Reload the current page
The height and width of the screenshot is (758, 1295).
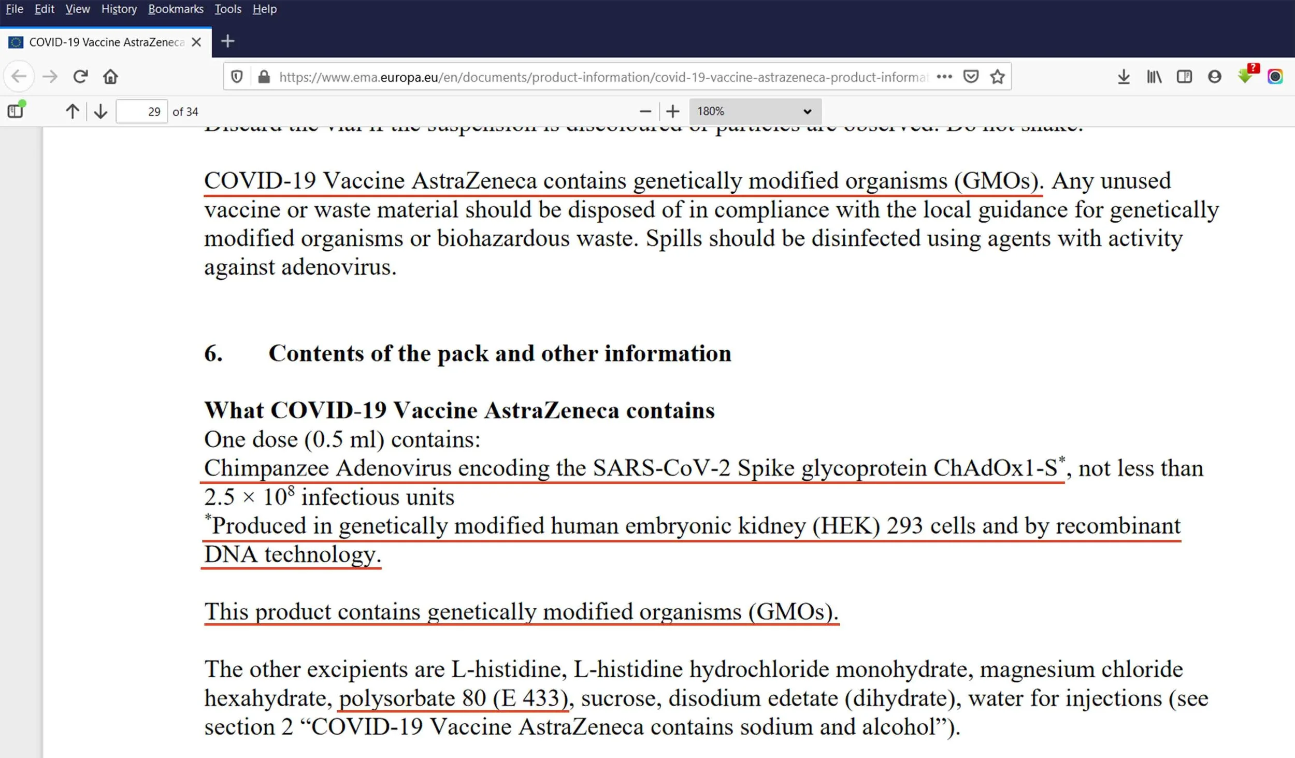click(x=80, y=77)
